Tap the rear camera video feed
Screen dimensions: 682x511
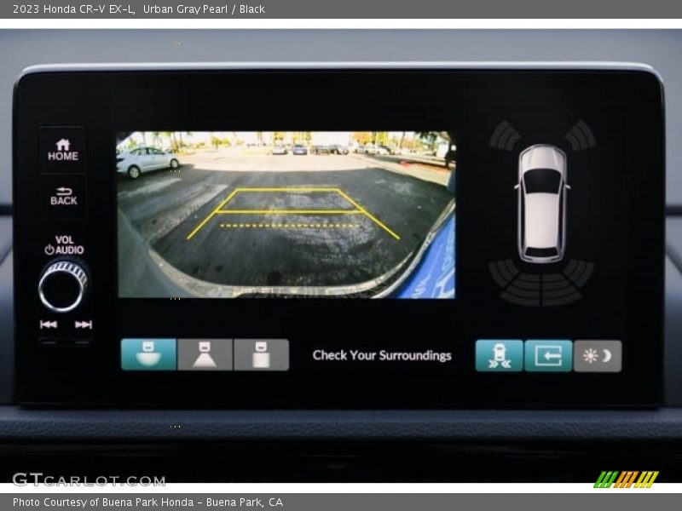(286, 215)
